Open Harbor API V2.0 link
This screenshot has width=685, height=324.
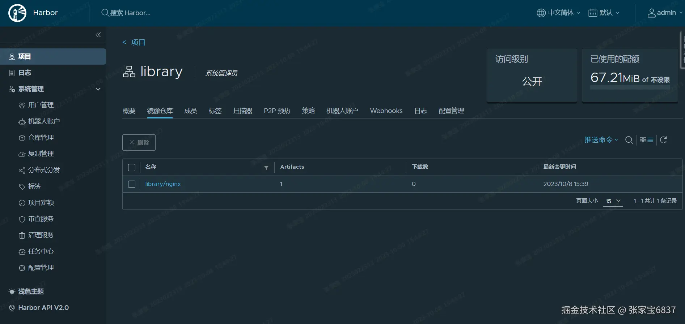click(x=39, y=308)
